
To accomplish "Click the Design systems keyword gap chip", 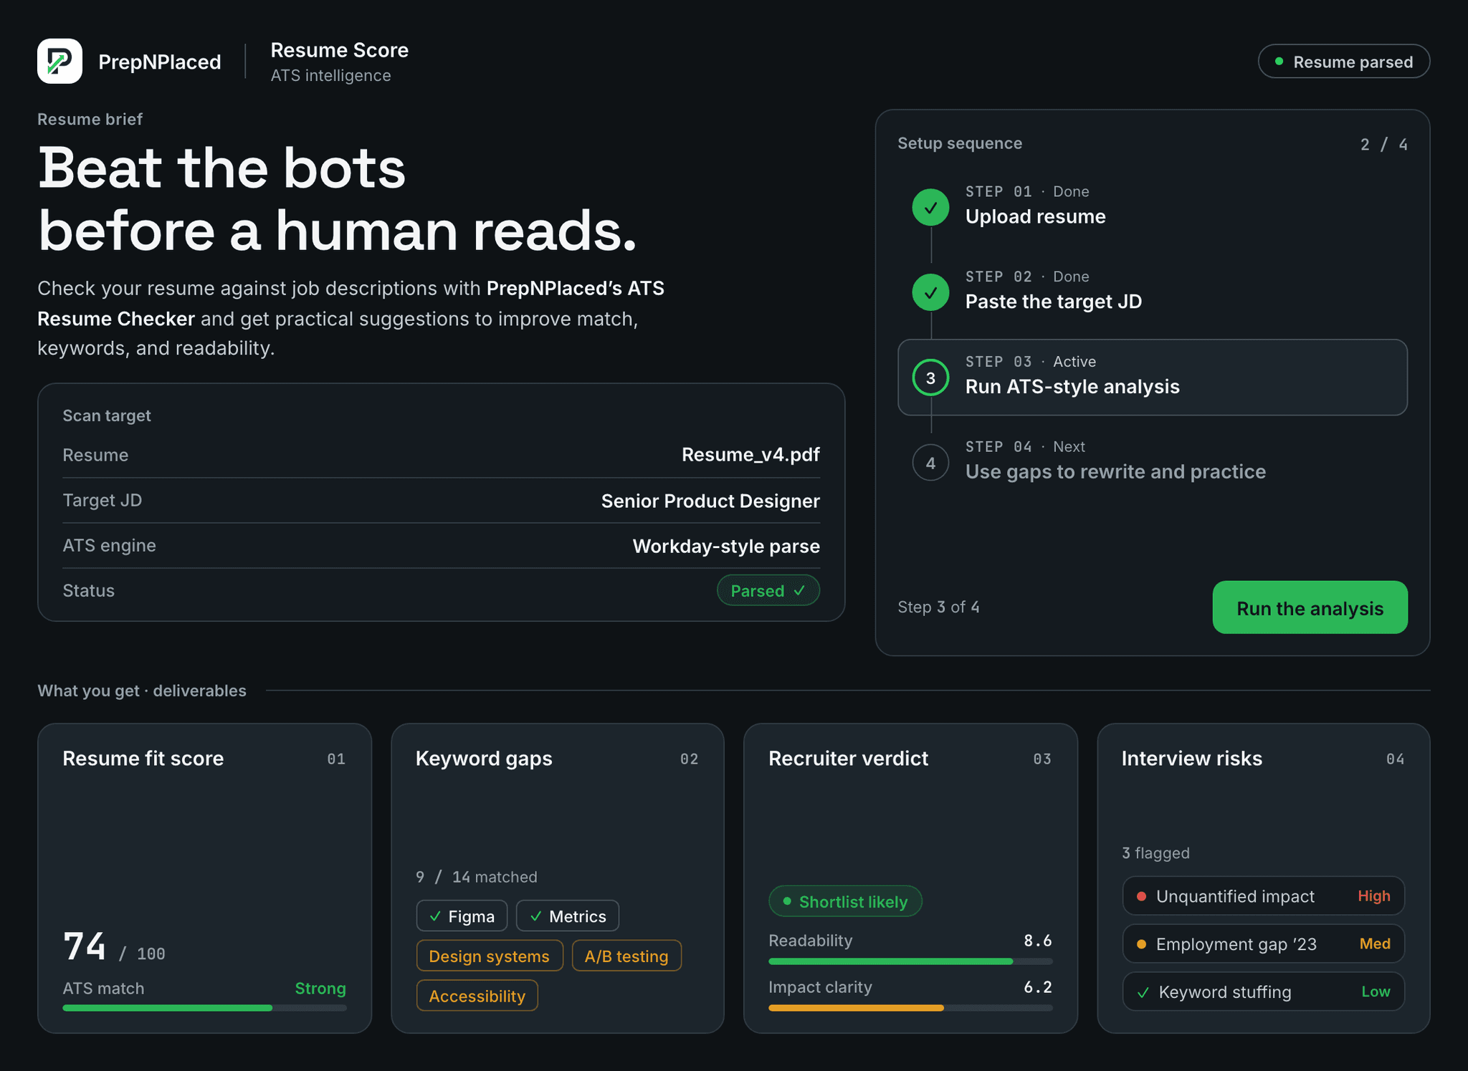I will click(x=490, y=956).
